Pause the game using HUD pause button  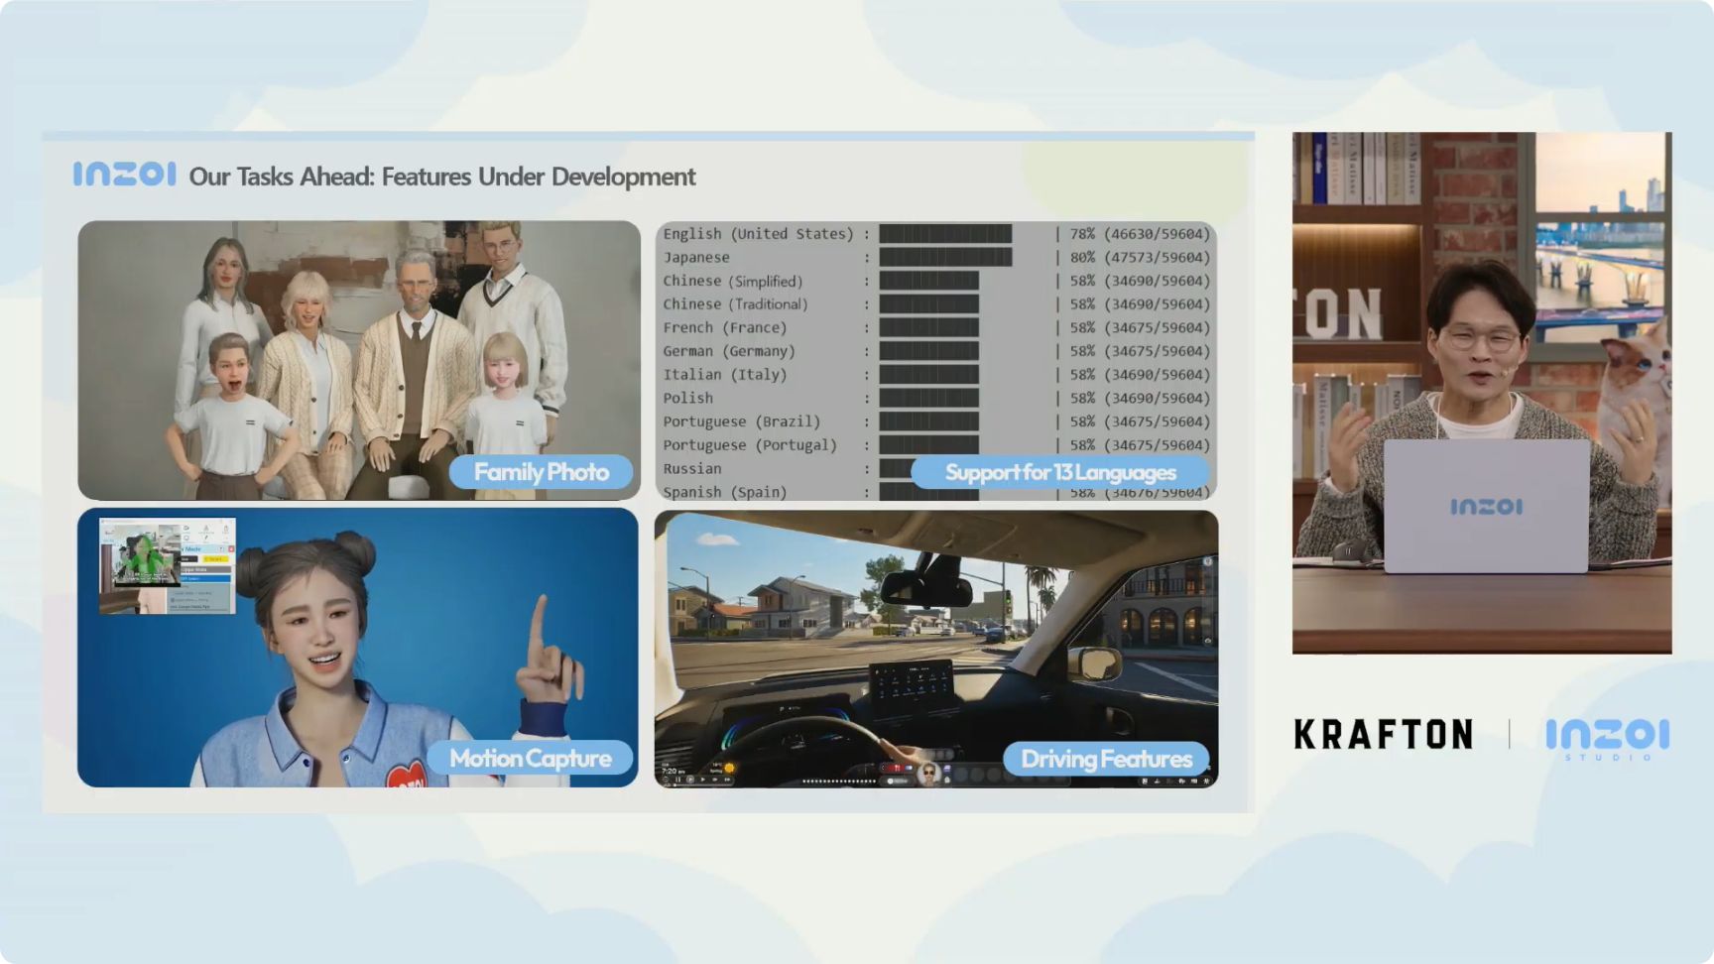[x=678, y=780]
